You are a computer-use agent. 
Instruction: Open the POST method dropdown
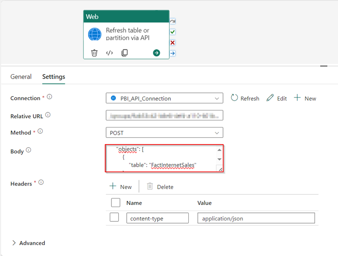[x=165, y=132]
